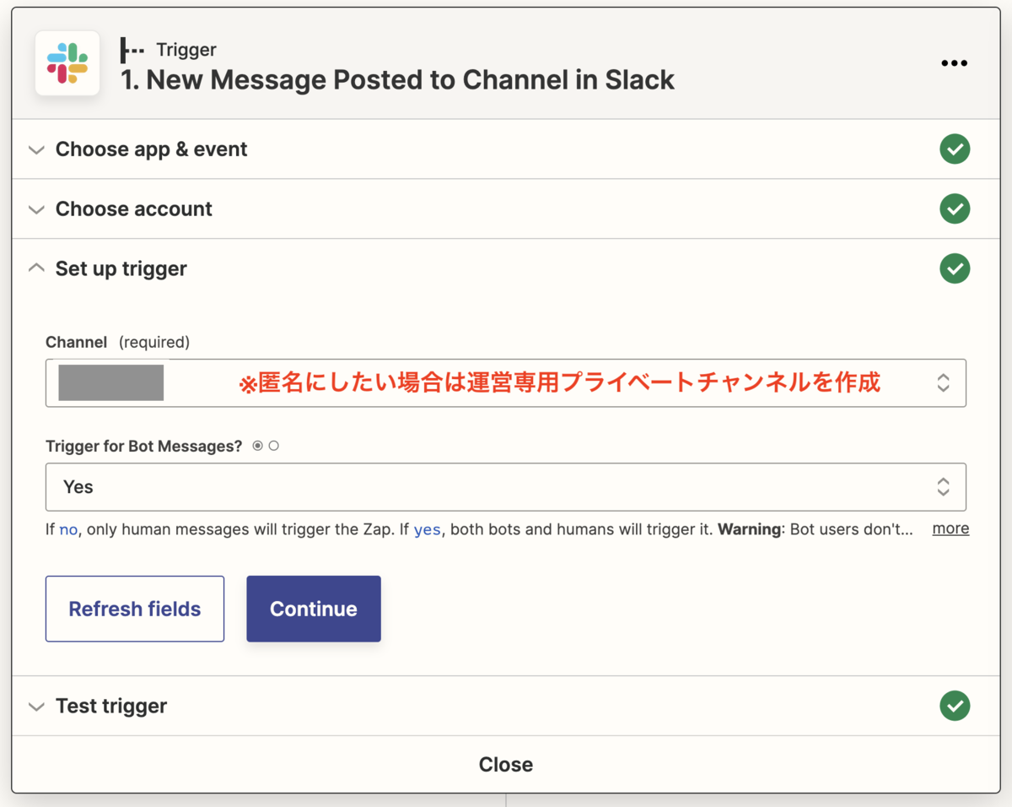1012x807 pixels.
Task: Click the Channel dropdown up-down arrows
Action: coord(943,382)
